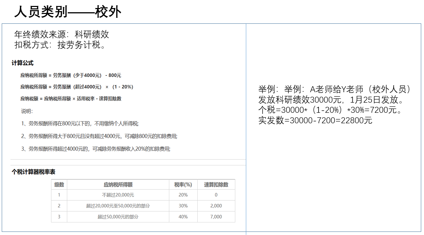Select the 应纳税额 formula line
The image size is (424, 235).
(x=71, y=99)
